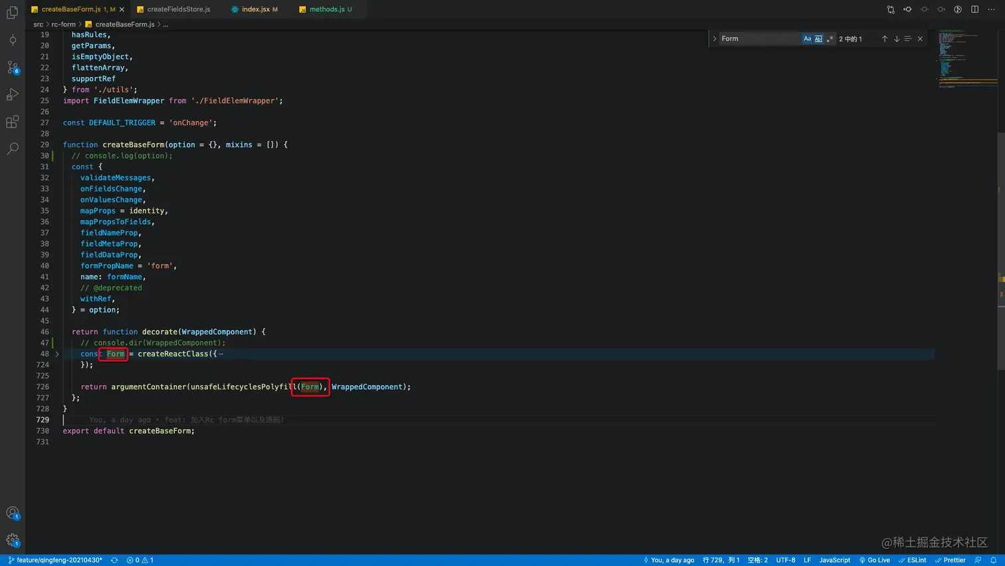Toggle find in selection

click(908, 39)
